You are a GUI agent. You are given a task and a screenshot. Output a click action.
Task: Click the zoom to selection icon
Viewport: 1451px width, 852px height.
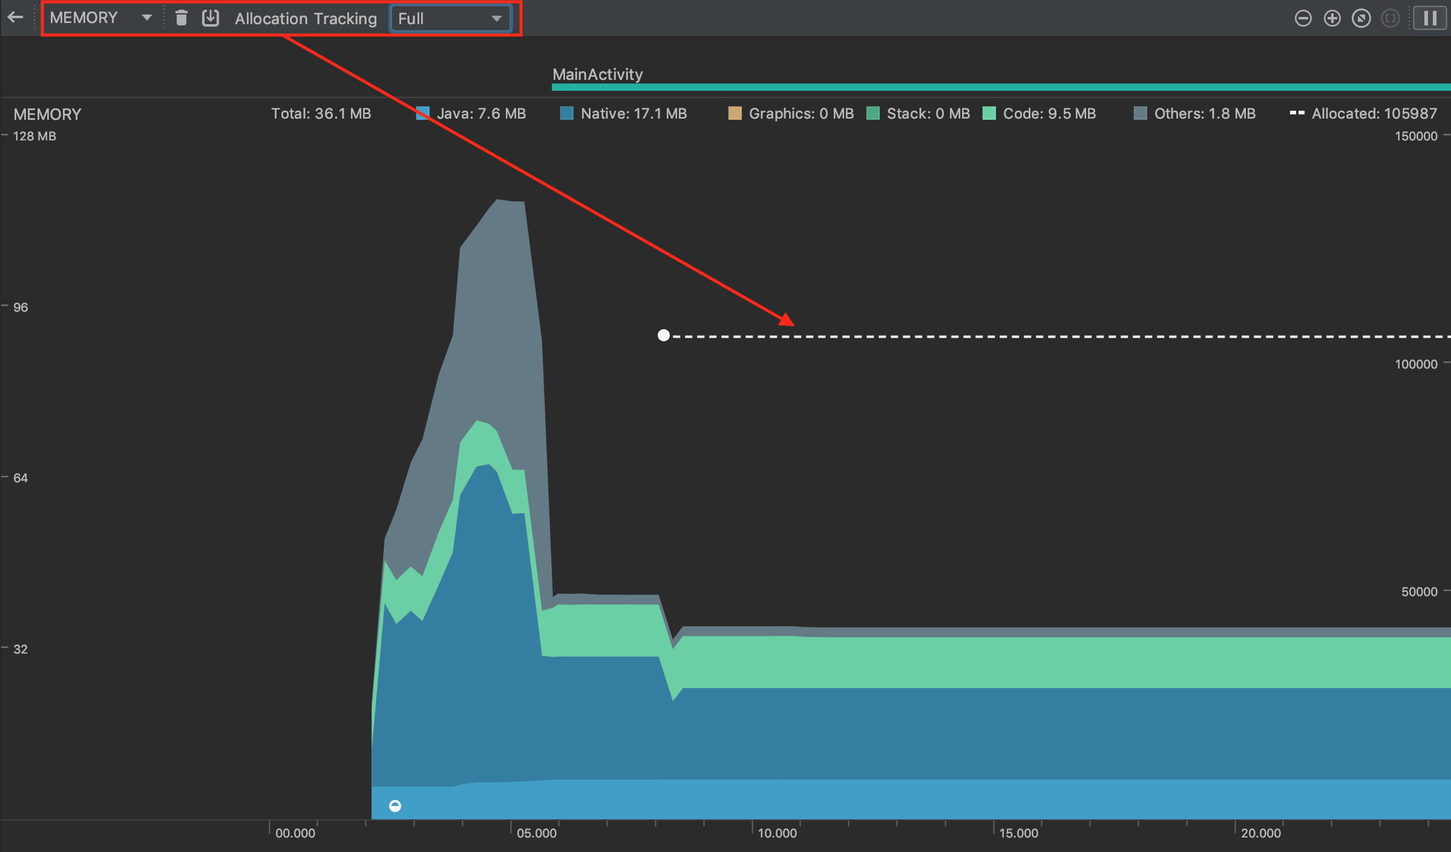pos(1390,18)
